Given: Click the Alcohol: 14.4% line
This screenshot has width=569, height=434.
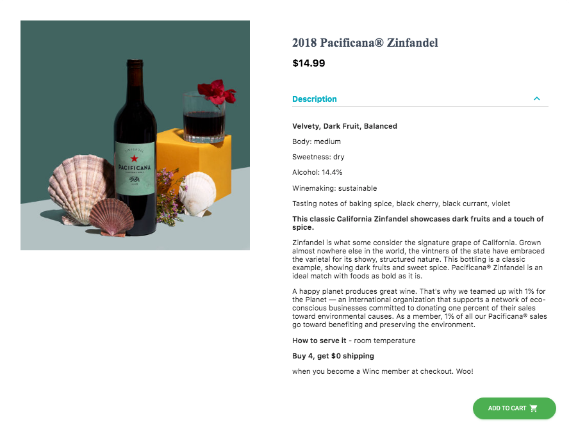Looking at the screenshot, I should point(317,172).
